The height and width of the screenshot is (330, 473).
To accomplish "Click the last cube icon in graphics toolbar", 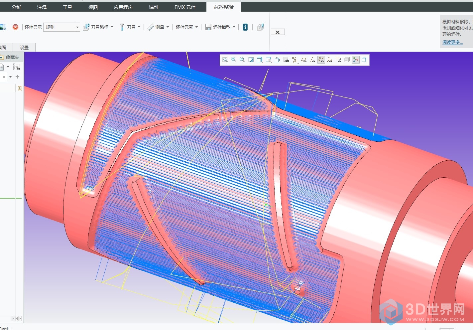I will pyautogui.click(x=364, y=60).
